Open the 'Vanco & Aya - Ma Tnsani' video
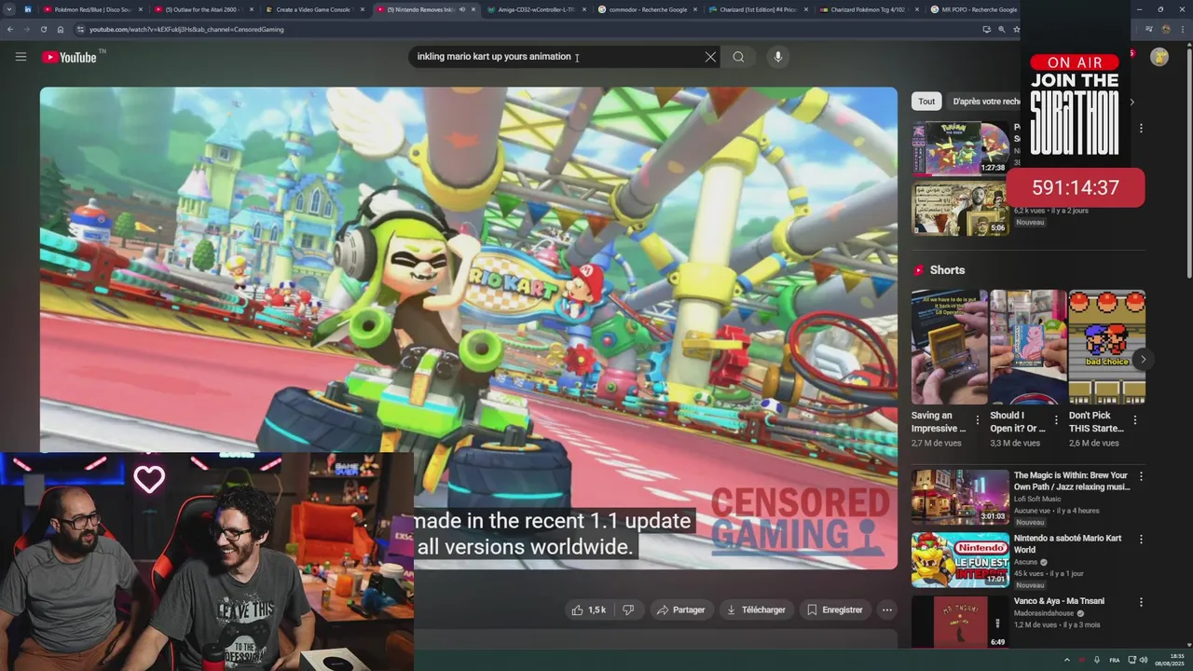Image resolution: width=1193 pixels, height=671 pixels. [1059, 601]
